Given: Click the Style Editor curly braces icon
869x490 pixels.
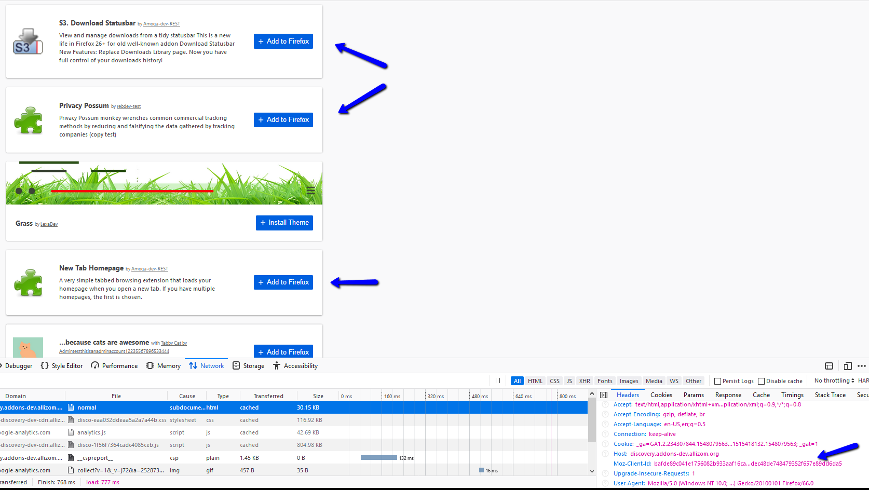Looking at the screenshot, I should 45,365.
